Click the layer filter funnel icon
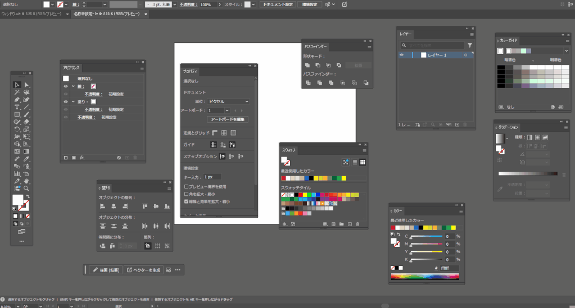The image size is (575, 308). pos(470,45)
